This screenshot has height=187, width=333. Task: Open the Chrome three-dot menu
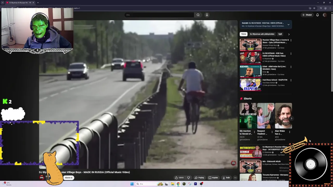330,8
